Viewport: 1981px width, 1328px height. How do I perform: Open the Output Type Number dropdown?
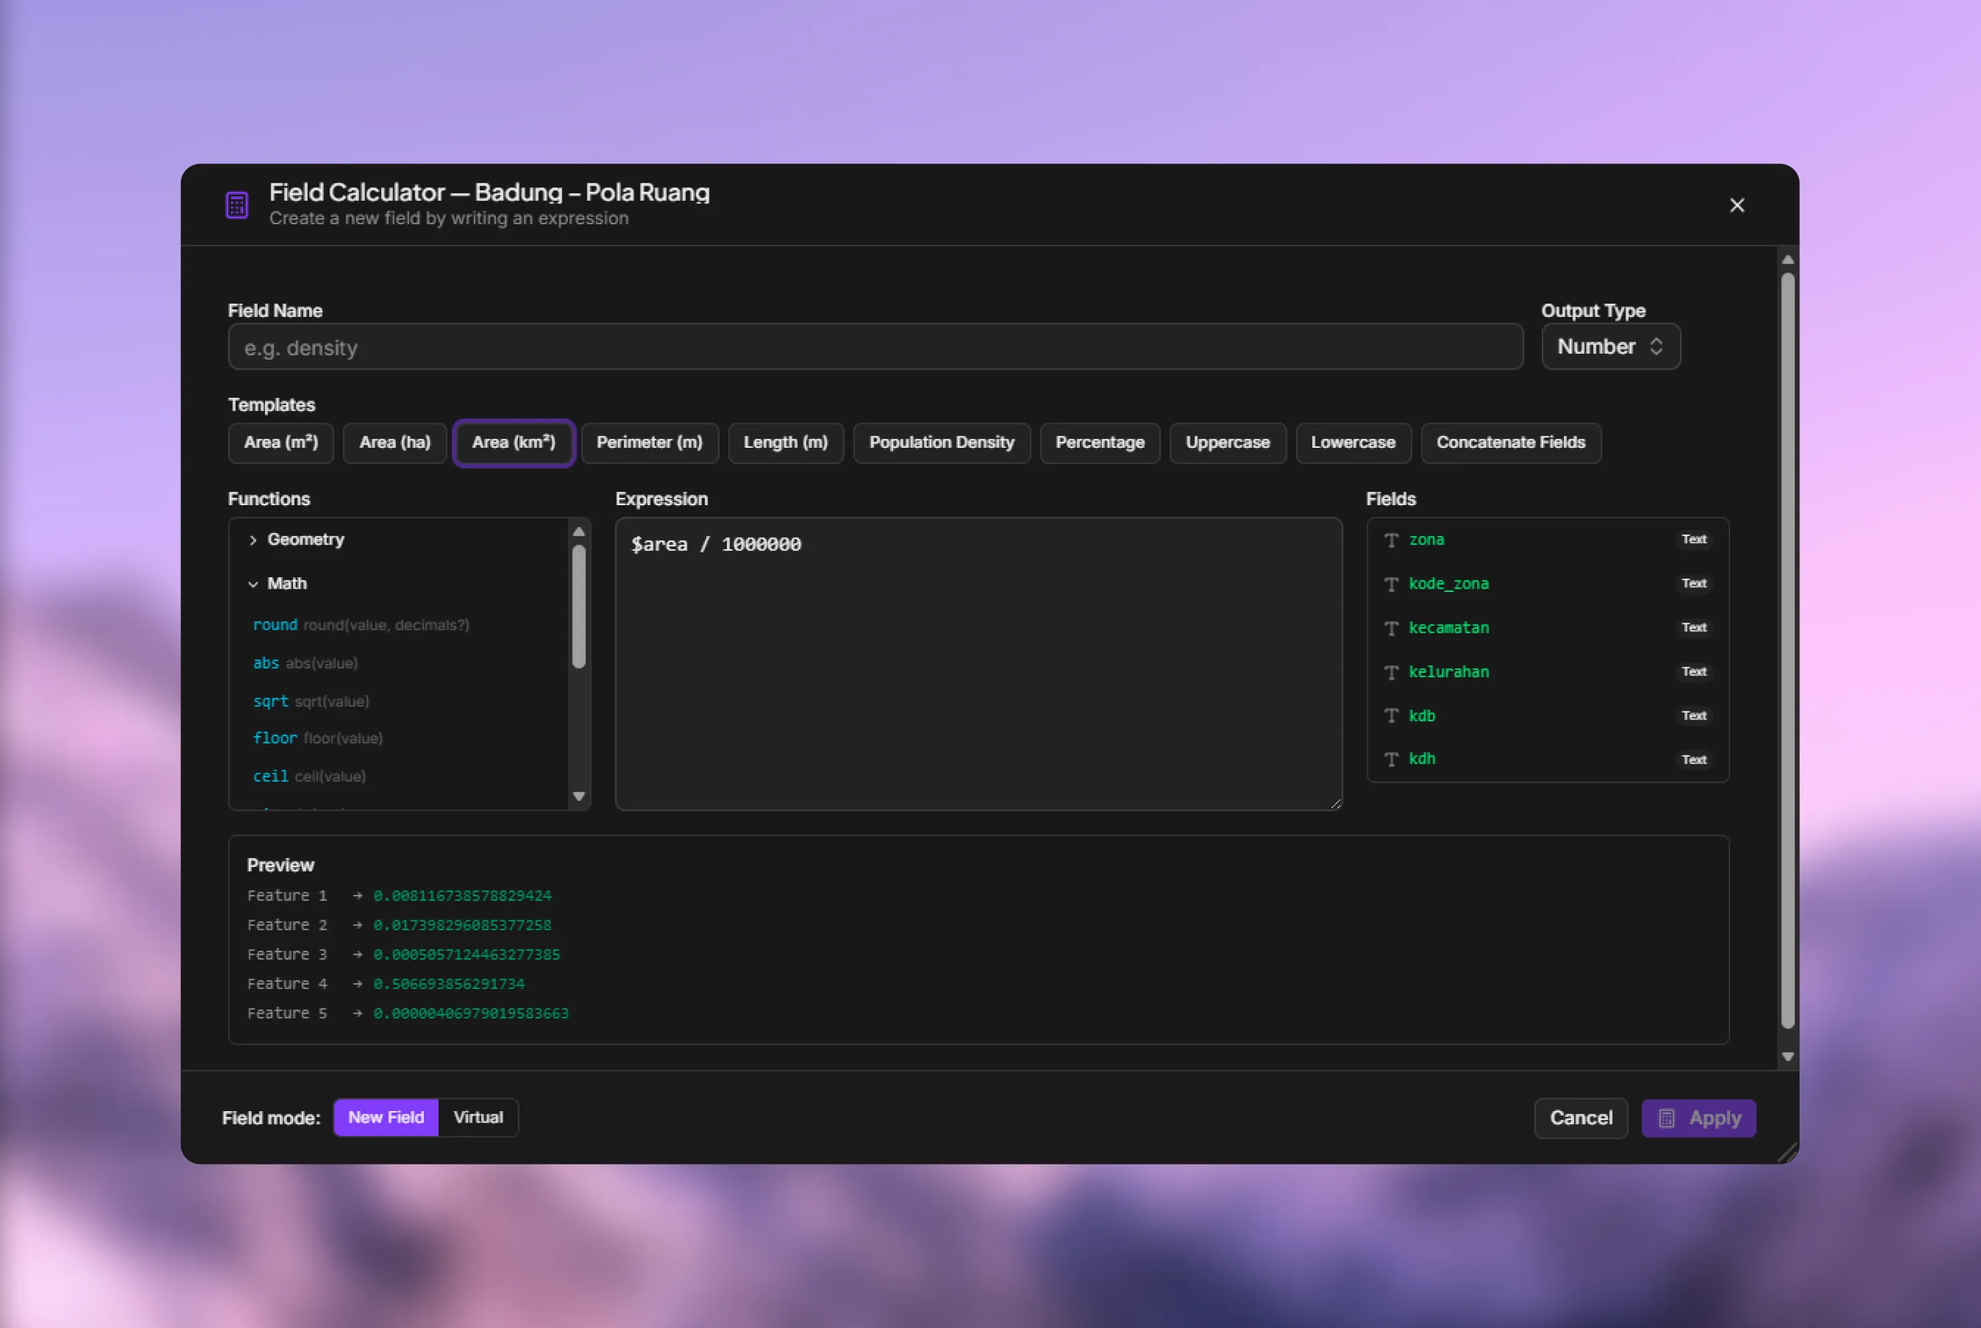[1610, 346]
